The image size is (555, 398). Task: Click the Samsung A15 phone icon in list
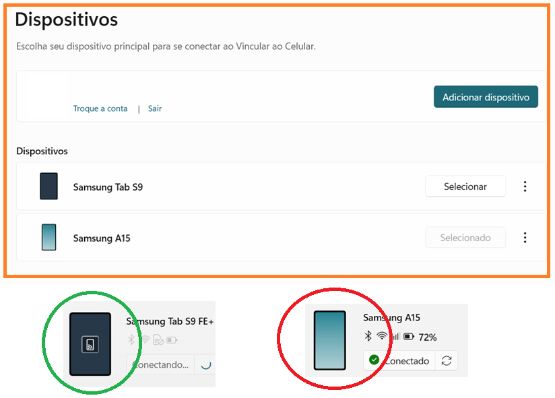[49, 237]
